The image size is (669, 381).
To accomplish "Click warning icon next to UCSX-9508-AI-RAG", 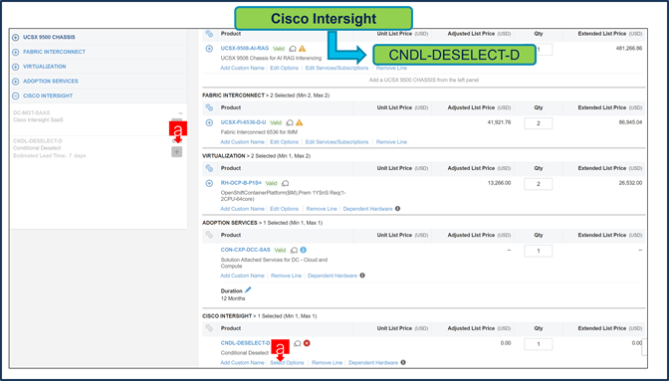I will [302, 49].
